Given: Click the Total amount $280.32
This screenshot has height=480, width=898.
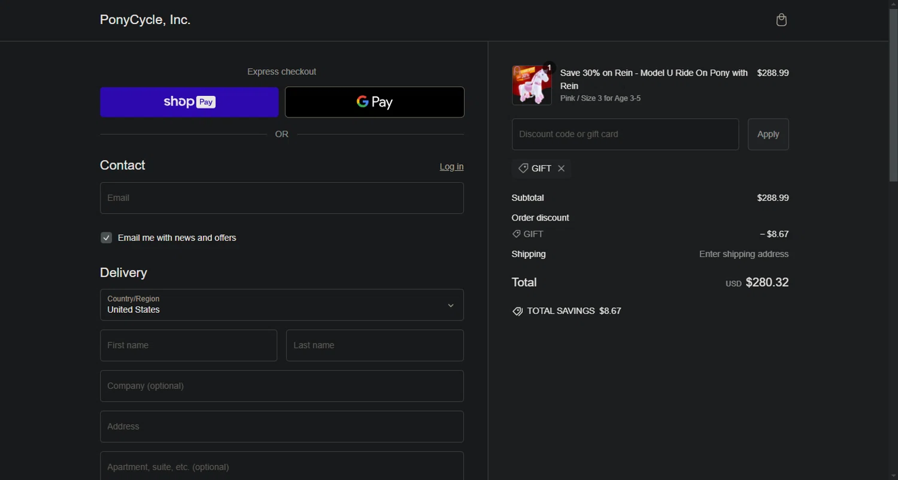Looking at the screenshot, I should click(767, 282).
